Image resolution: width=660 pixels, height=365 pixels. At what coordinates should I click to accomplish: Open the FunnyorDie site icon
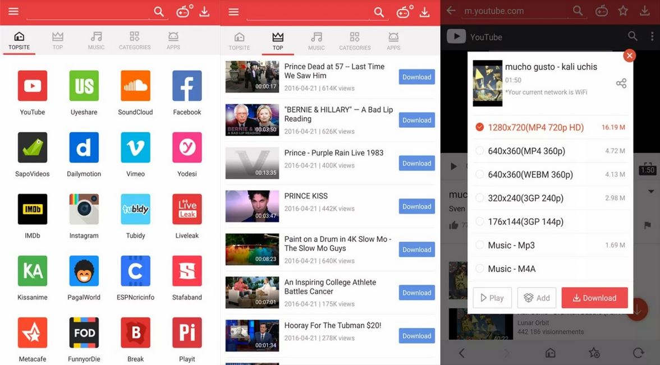(x=84, y=332)
